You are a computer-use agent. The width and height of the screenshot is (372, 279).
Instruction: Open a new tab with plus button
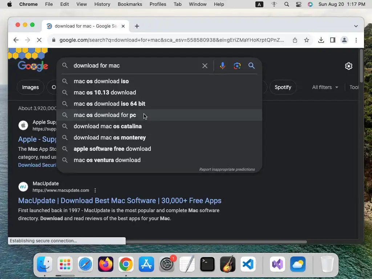(137, 26)
